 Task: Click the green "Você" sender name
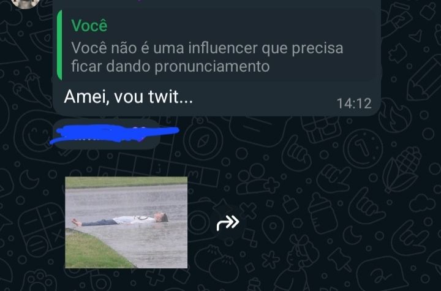[89, 26]
